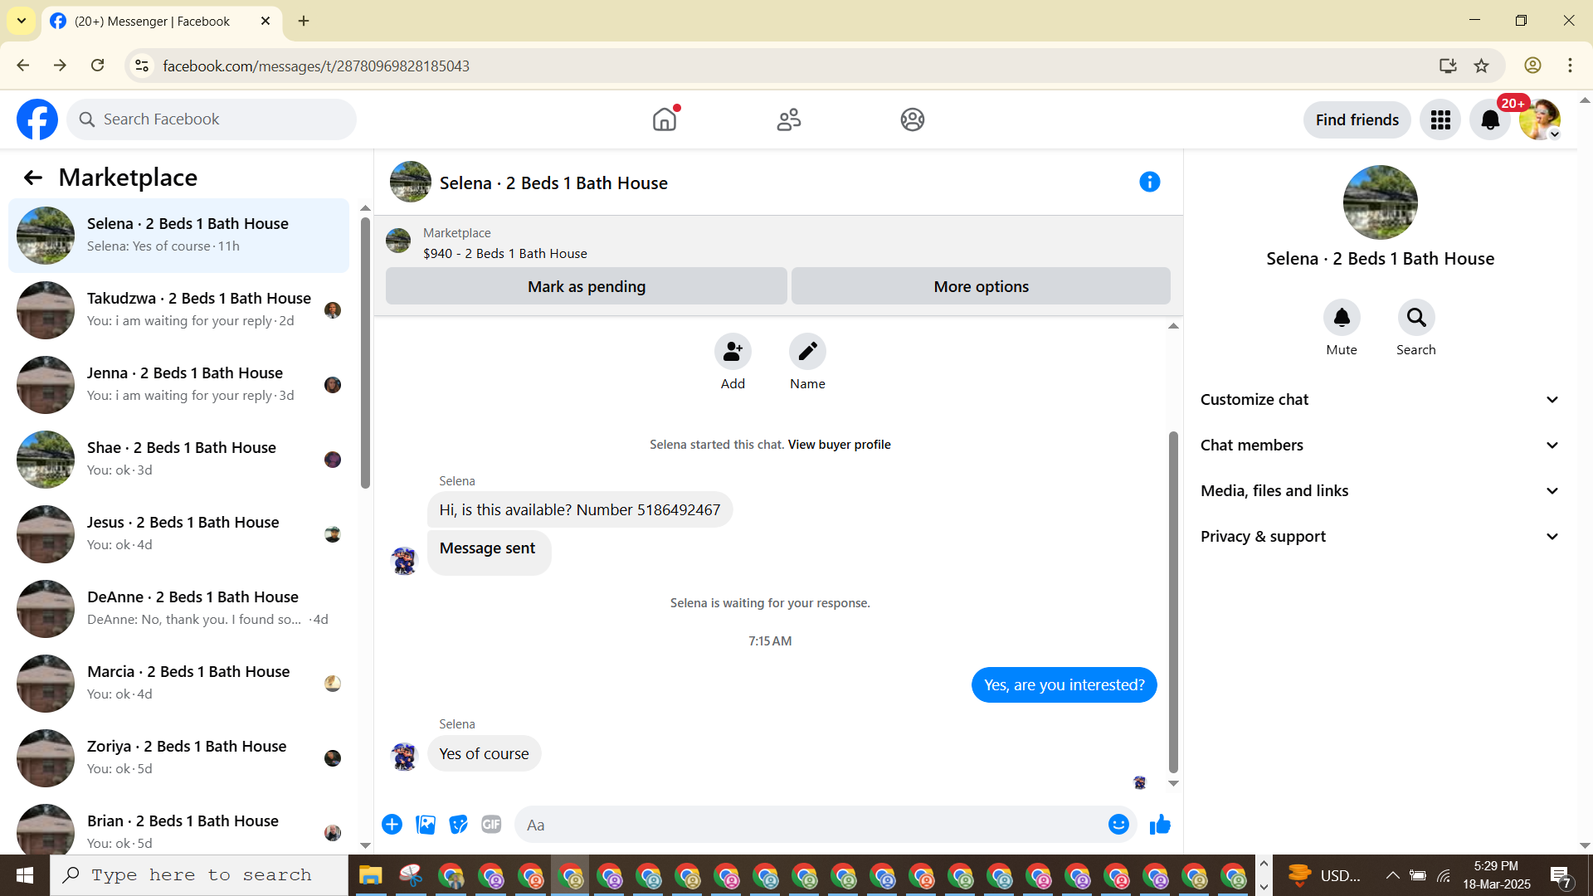Expand Privacy & support section
The height and width of the screenshot is (896, 1593).
[1380, 537]
